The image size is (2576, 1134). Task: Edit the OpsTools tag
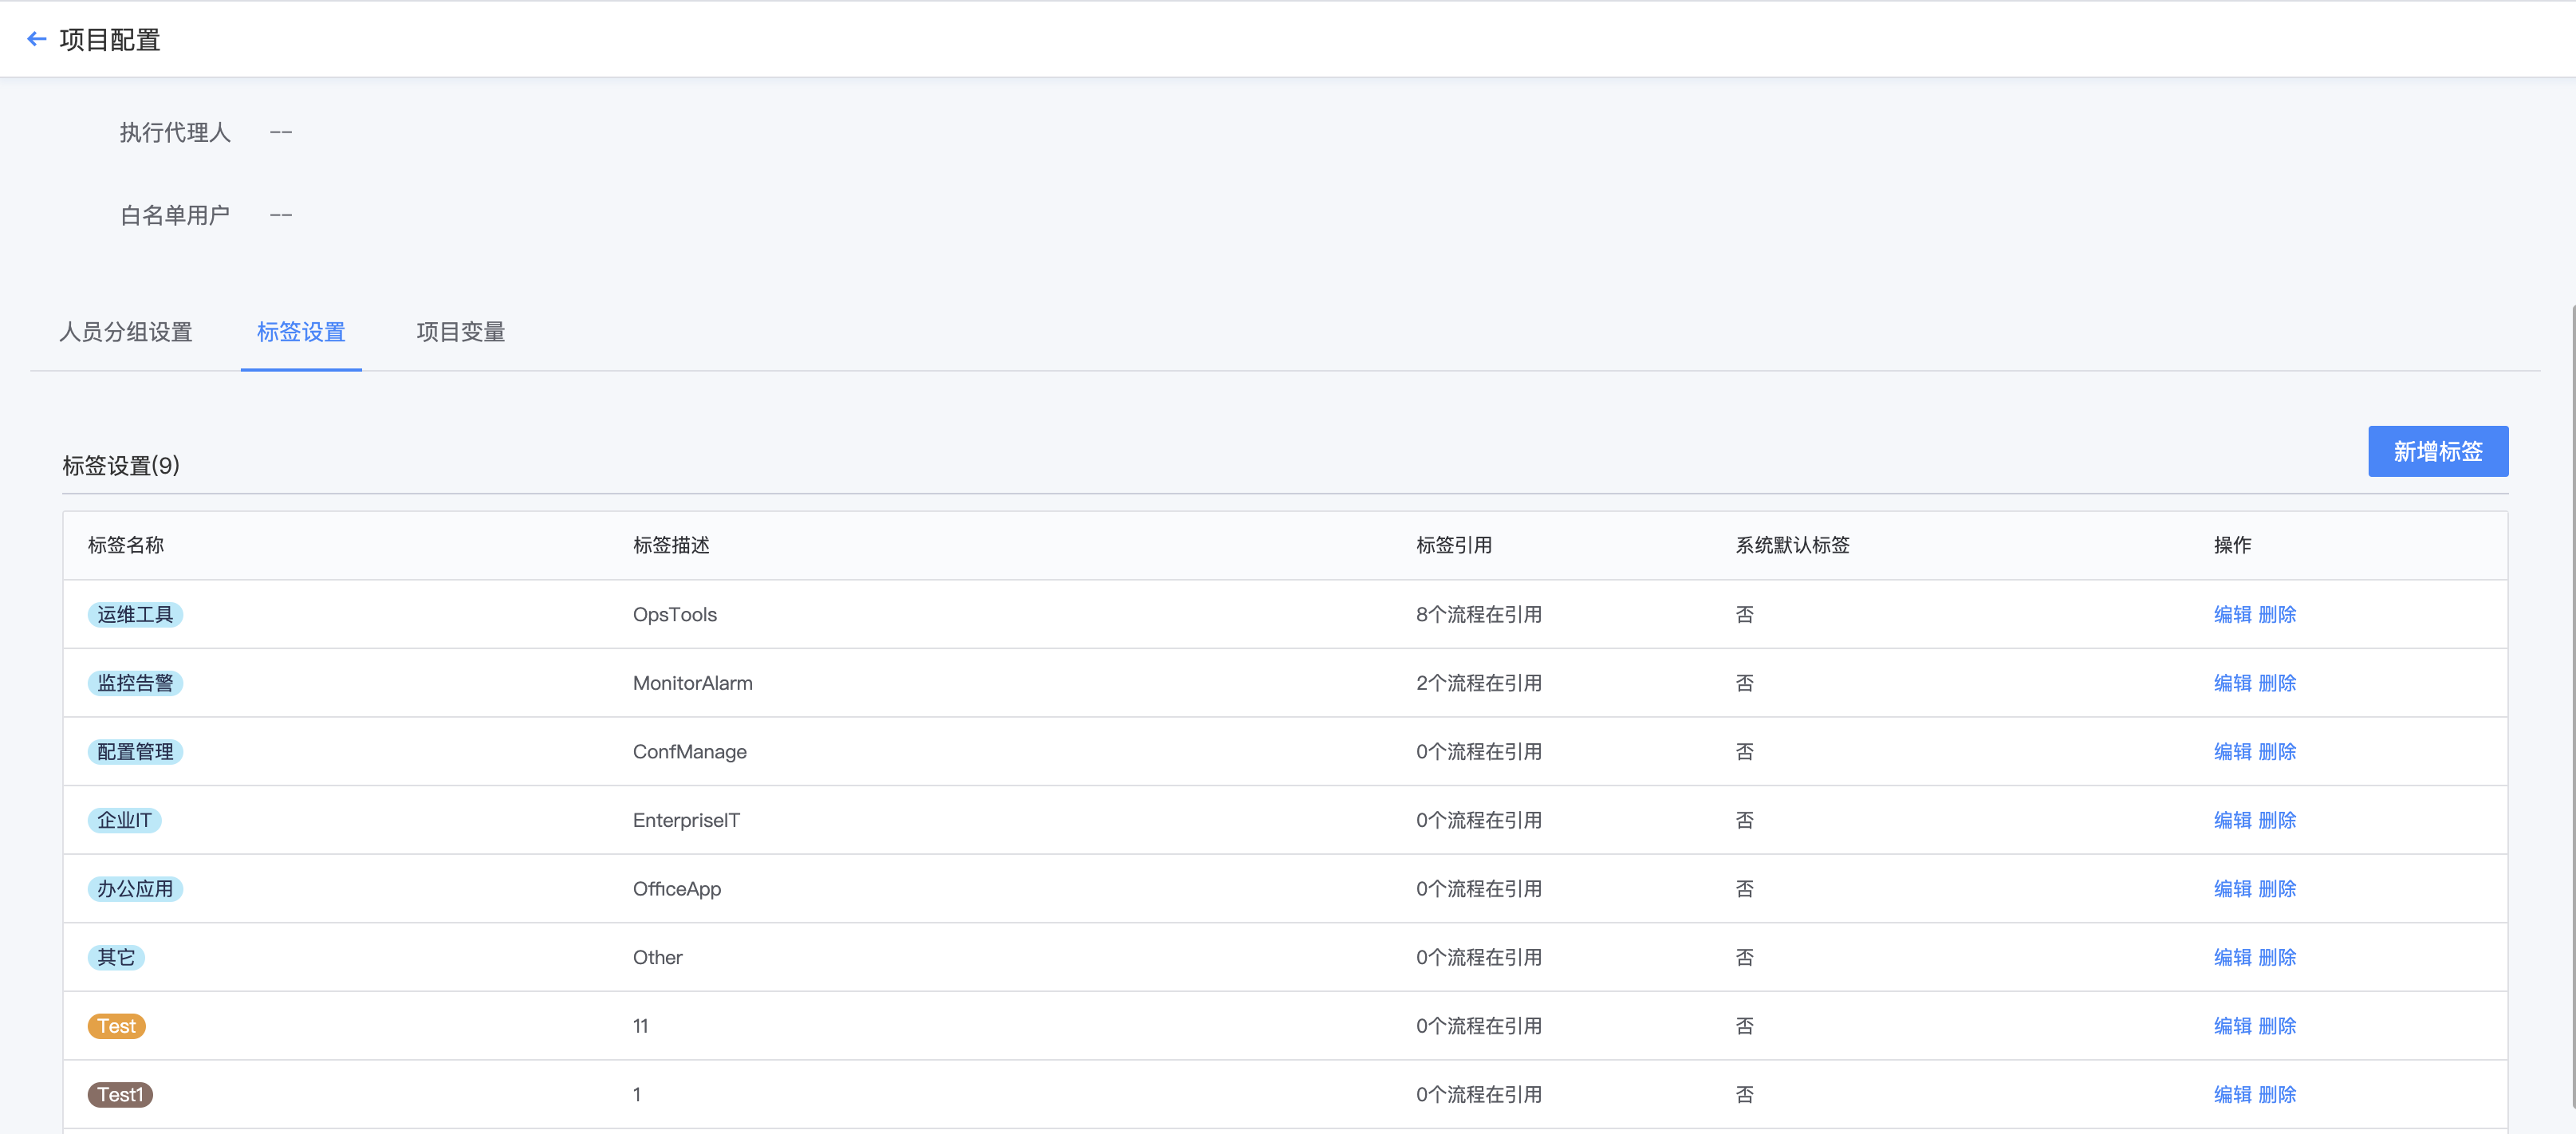[2233, 614]
